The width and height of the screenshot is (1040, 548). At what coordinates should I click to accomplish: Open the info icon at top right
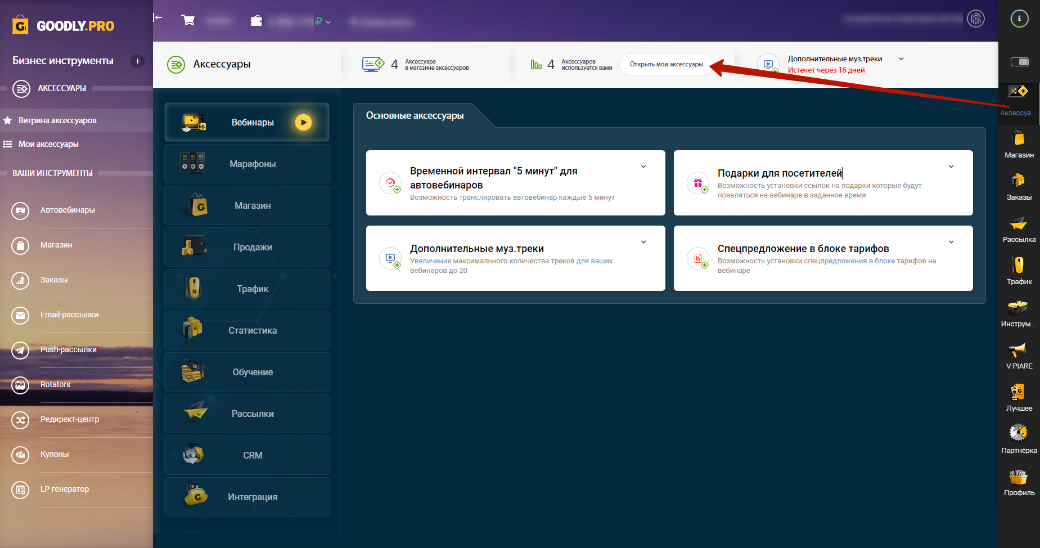pyautogui.click(x=1019, y=19)
